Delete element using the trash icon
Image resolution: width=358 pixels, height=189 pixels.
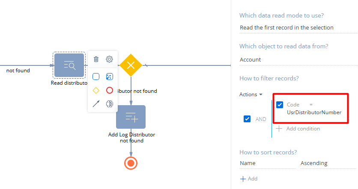[x=96, y=59]
